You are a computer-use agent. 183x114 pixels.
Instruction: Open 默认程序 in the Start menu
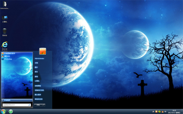click(x=38, y=95)
